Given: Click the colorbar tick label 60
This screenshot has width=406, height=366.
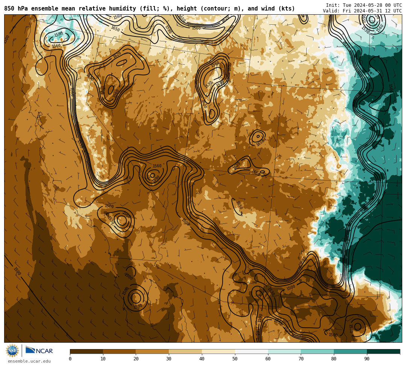Looking at the screenshot, I should 268,359.
